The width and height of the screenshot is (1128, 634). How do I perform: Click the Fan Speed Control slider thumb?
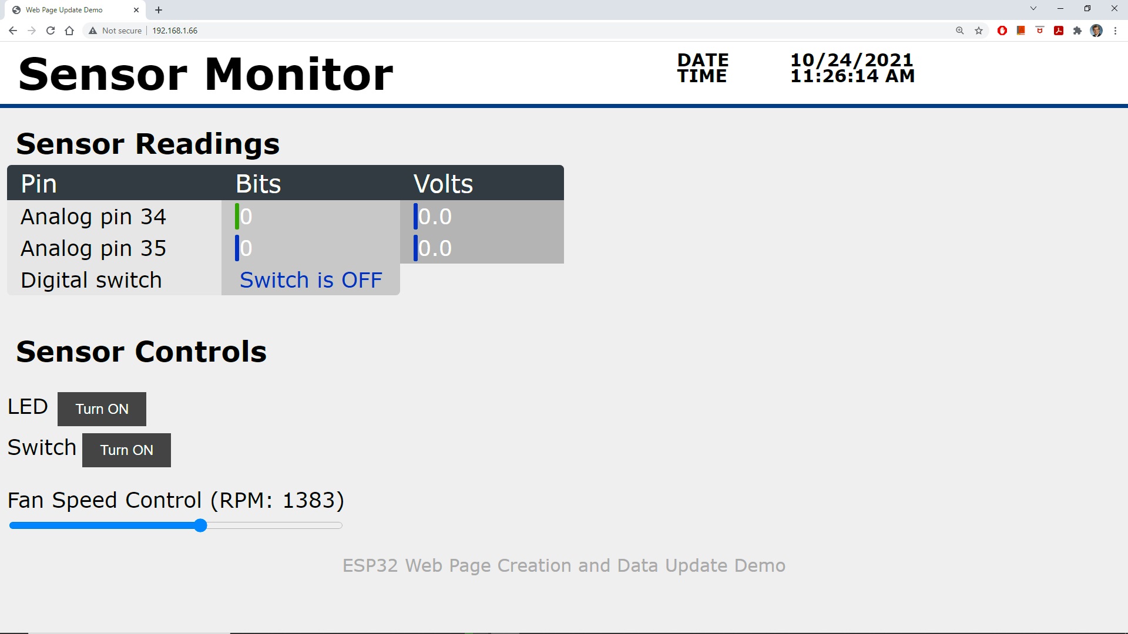tap(200, 525)
